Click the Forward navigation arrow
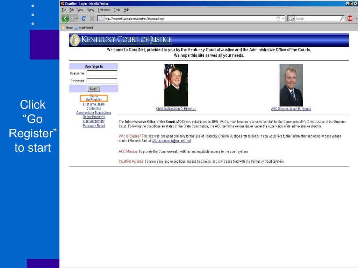 [x=72, y=18]
